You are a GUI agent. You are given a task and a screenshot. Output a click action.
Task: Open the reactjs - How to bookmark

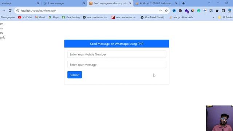click(x=182, y=17)
